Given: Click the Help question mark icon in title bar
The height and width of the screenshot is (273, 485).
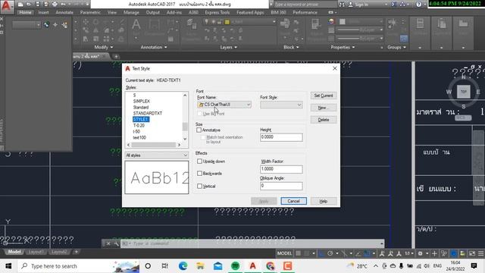Looking at the screenshot, I should (418, 5).
